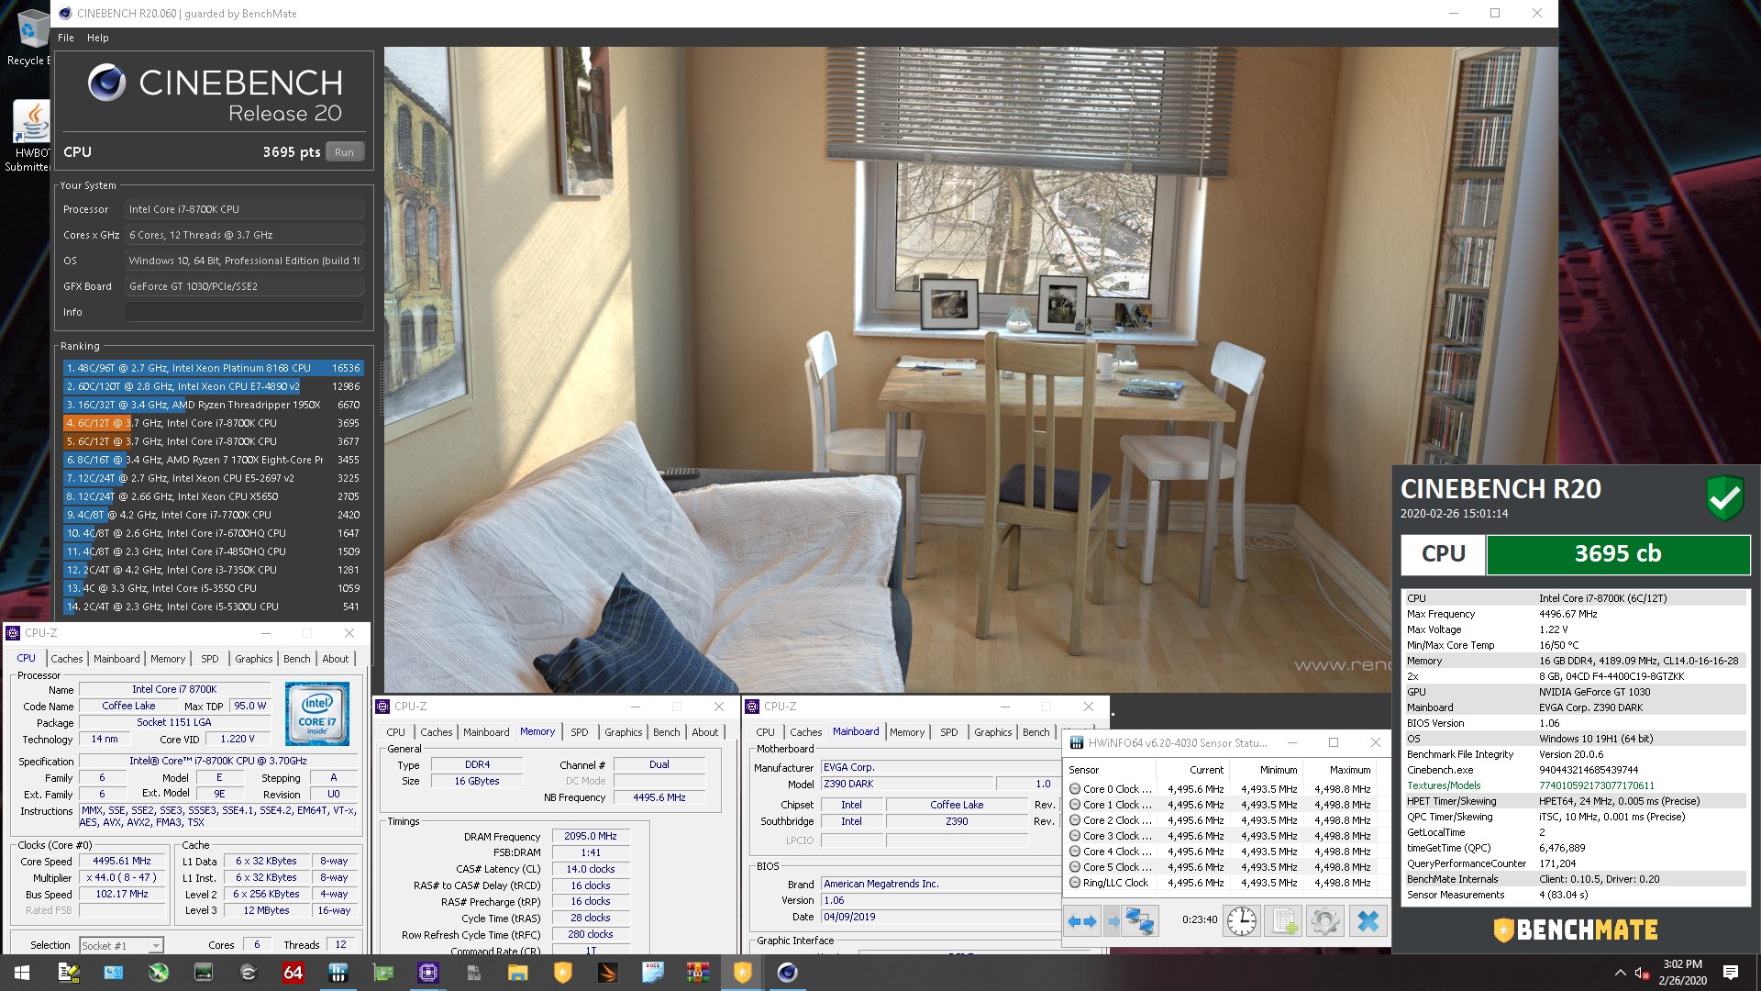Open the Socket #1 selection dropdown in CPU-Z
1761x991 pixels.
click(x=121, y=945)
